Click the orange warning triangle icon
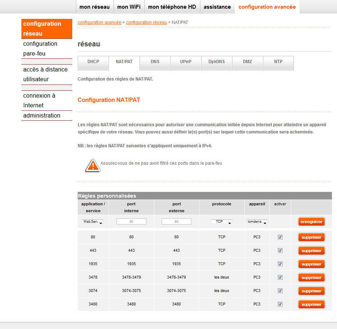The width and height of the screenshot is (337, 329). tap(93, 165)
